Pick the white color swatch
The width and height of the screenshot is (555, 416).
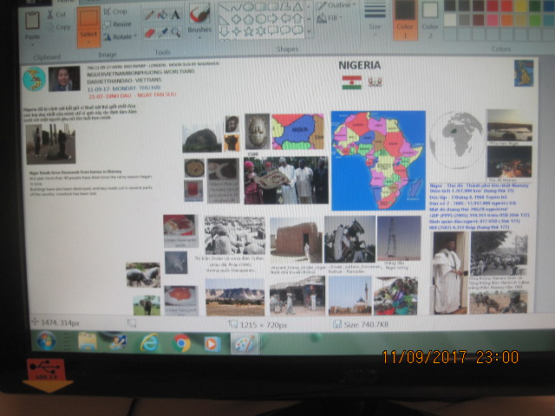click(x=450, y=19)
